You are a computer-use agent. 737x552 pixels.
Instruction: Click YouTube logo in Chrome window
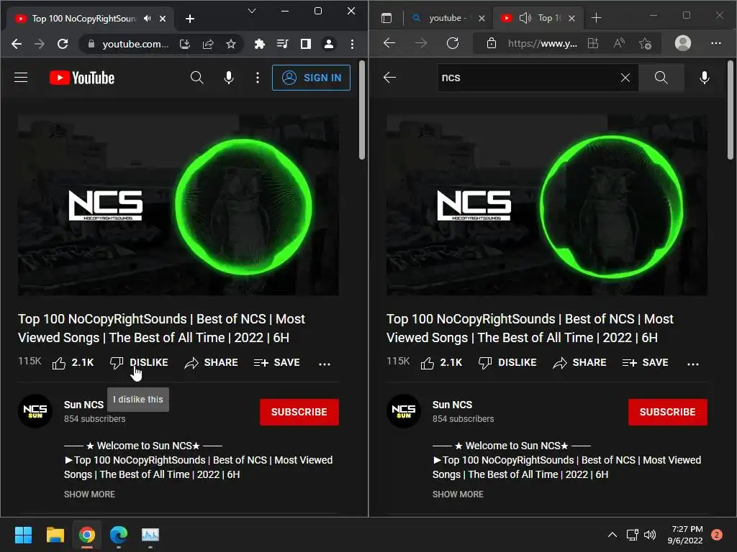[x=82, y=78]
